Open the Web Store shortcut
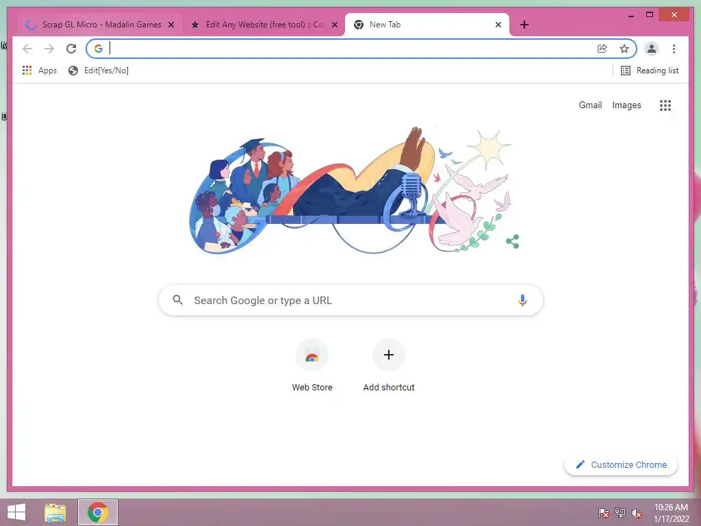This screenshot has height=526, width=701. (x=312, y=366)
